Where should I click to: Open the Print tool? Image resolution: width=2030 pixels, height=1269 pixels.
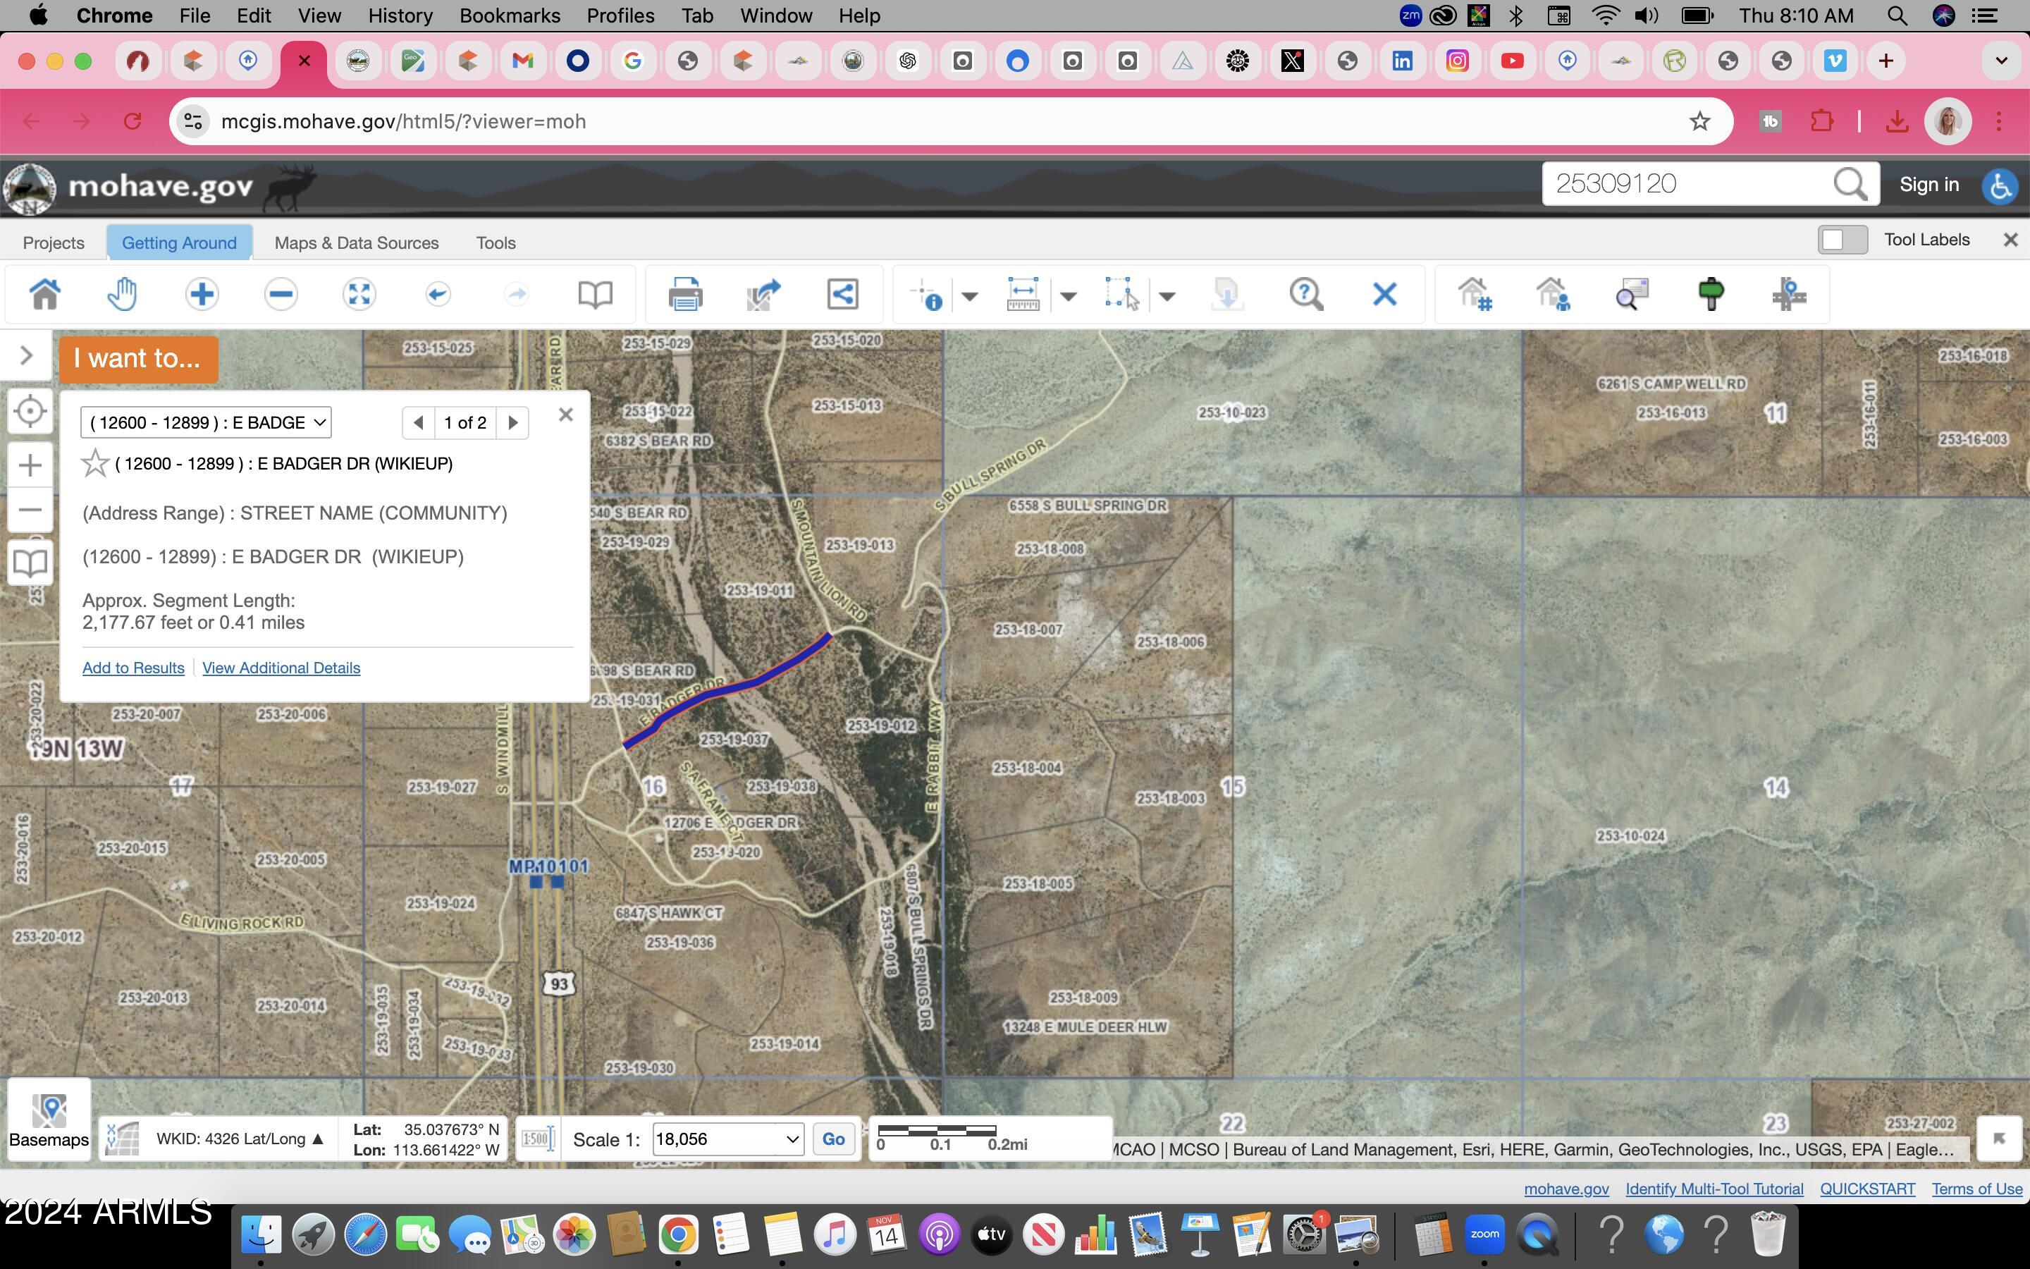[685, 294]
